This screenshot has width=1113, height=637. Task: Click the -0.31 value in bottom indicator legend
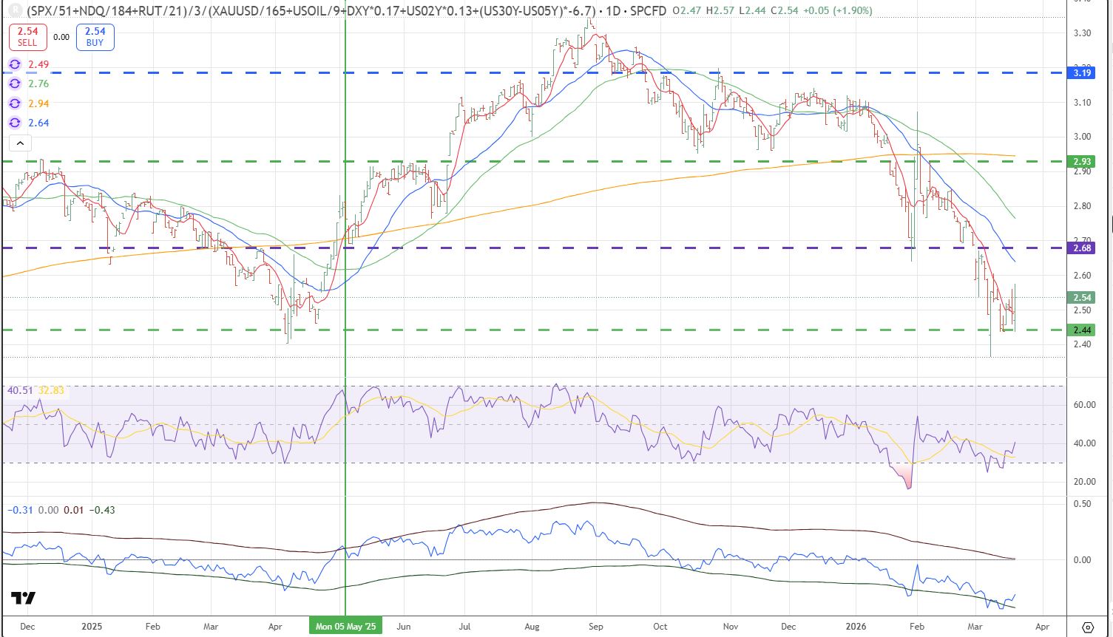(x=18, y=510)
